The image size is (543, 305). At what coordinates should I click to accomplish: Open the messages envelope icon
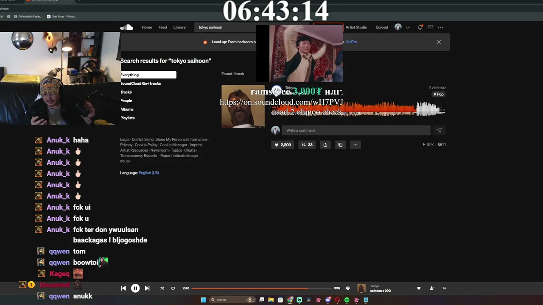click(430, 27)
